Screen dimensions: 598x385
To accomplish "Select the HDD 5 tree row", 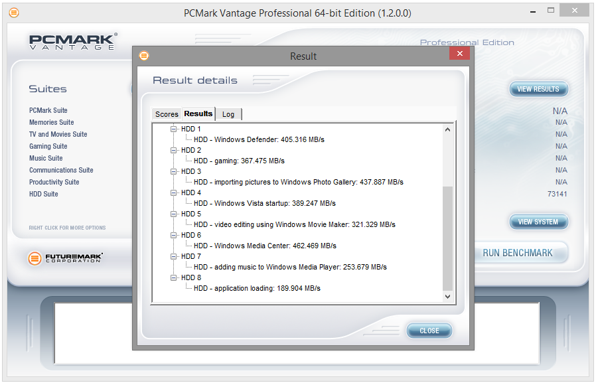I will coord(191,214).
